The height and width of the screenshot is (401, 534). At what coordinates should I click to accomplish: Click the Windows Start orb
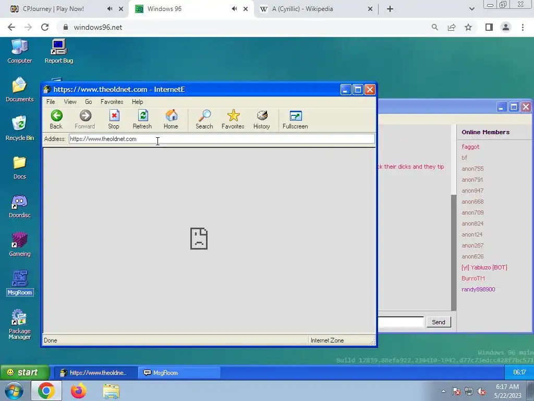(14, 391)
